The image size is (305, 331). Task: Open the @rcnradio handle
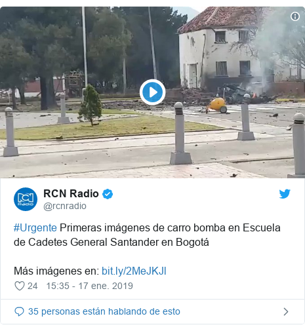(x=65, y=206)
